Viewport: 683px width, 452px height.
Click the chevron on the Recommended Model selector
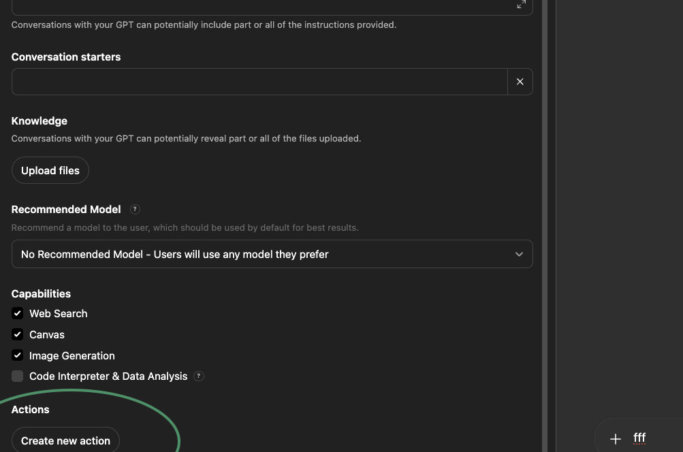click(x=519, y=254)
